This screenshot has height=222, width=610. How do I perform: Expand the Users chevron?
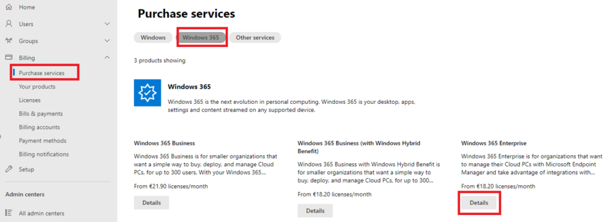(107, 24)
